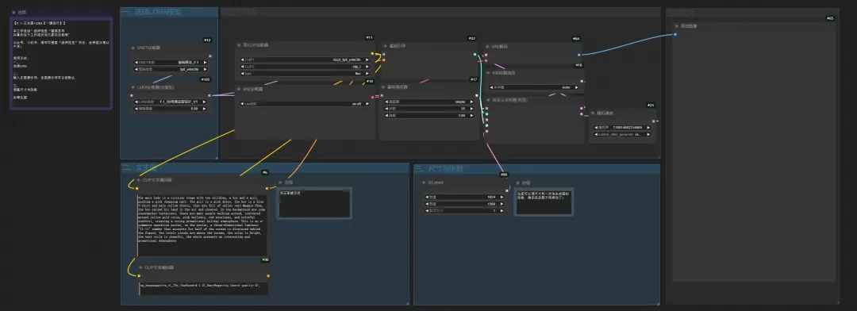Decrease LoRA model strength 0.50 with left arrow
Image resolution: width=857 pixels, height=311 pixels.
tap(136, 109)
